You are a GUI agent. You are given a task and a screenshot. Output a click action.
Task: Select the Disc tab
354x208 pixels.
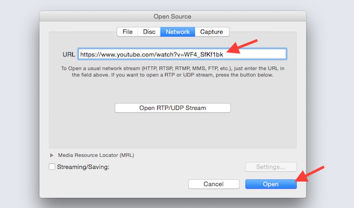(x=149, y=32)
